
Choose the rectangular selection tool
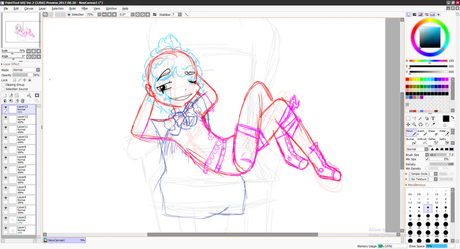click(x=408, y=118)
